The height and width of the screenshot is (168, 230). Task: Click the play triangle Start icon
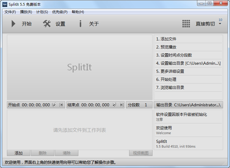click(x=13, y=24)
